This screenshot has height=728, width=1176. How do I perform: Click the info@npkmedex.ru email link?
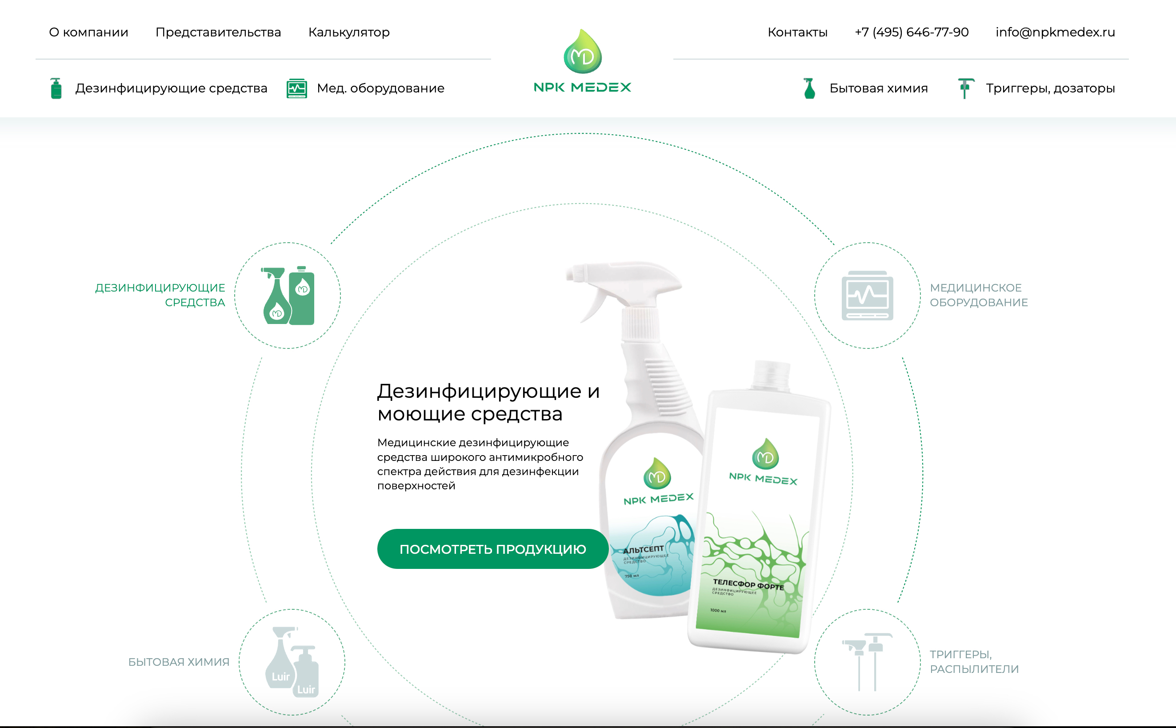click(x=1055, y=32)
